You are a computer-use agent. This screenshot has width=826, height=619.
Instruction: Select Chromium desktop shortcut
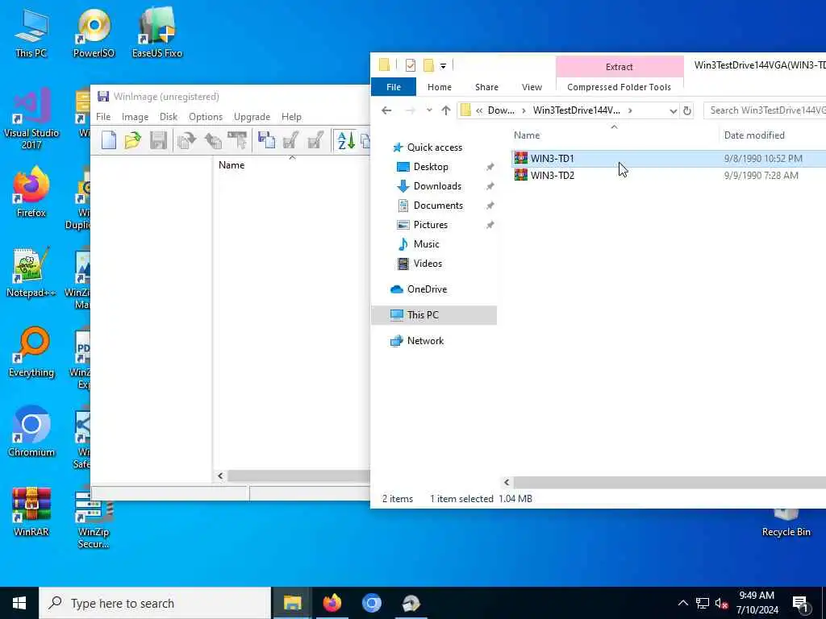click(x=31, y=432)
